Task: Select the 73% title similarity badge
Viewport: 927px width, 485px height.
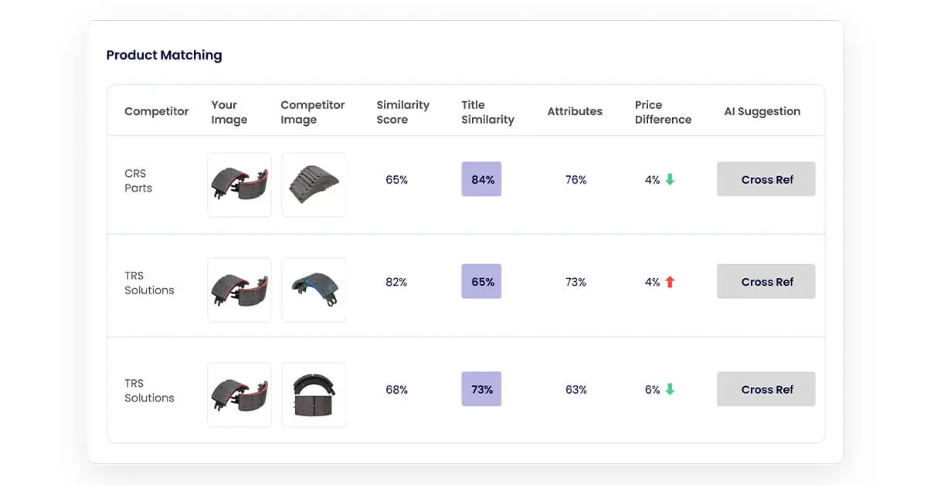Action: (481, 389)
